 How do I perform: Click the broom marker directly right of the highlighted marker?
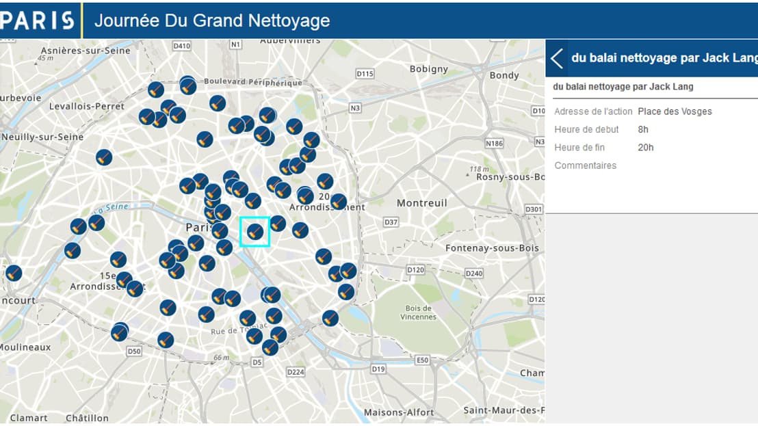click(278, 224)
